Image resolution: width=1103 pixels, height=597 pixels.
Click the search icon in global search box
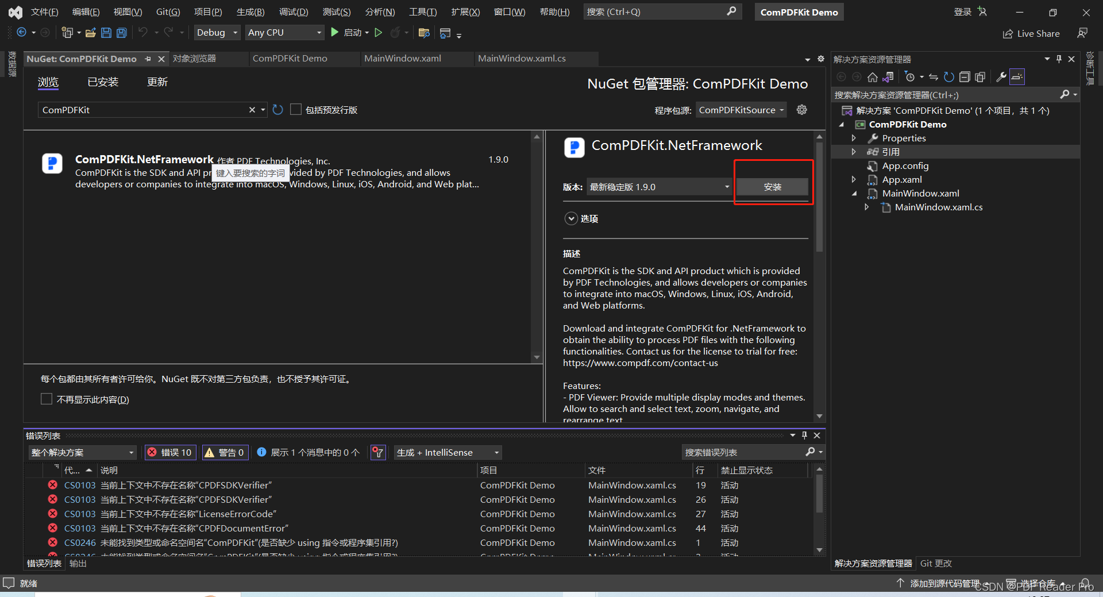(x=731, y=11)
